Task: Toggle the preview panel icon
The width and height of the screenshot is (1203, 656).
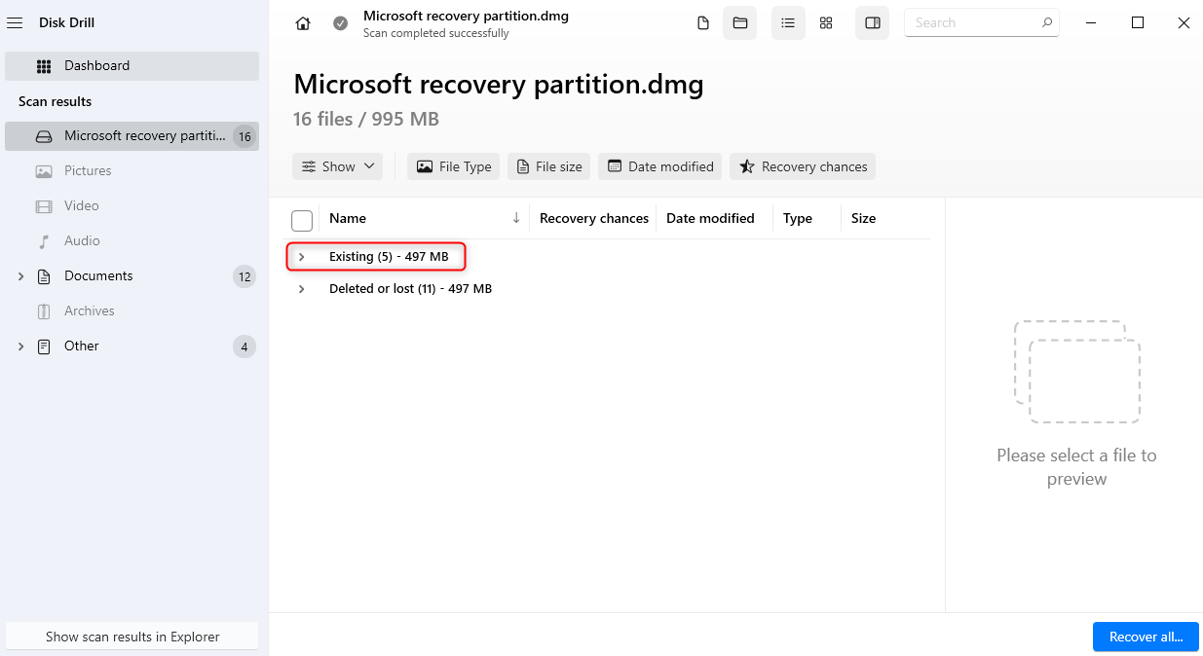Action: (x=872, y=23)
